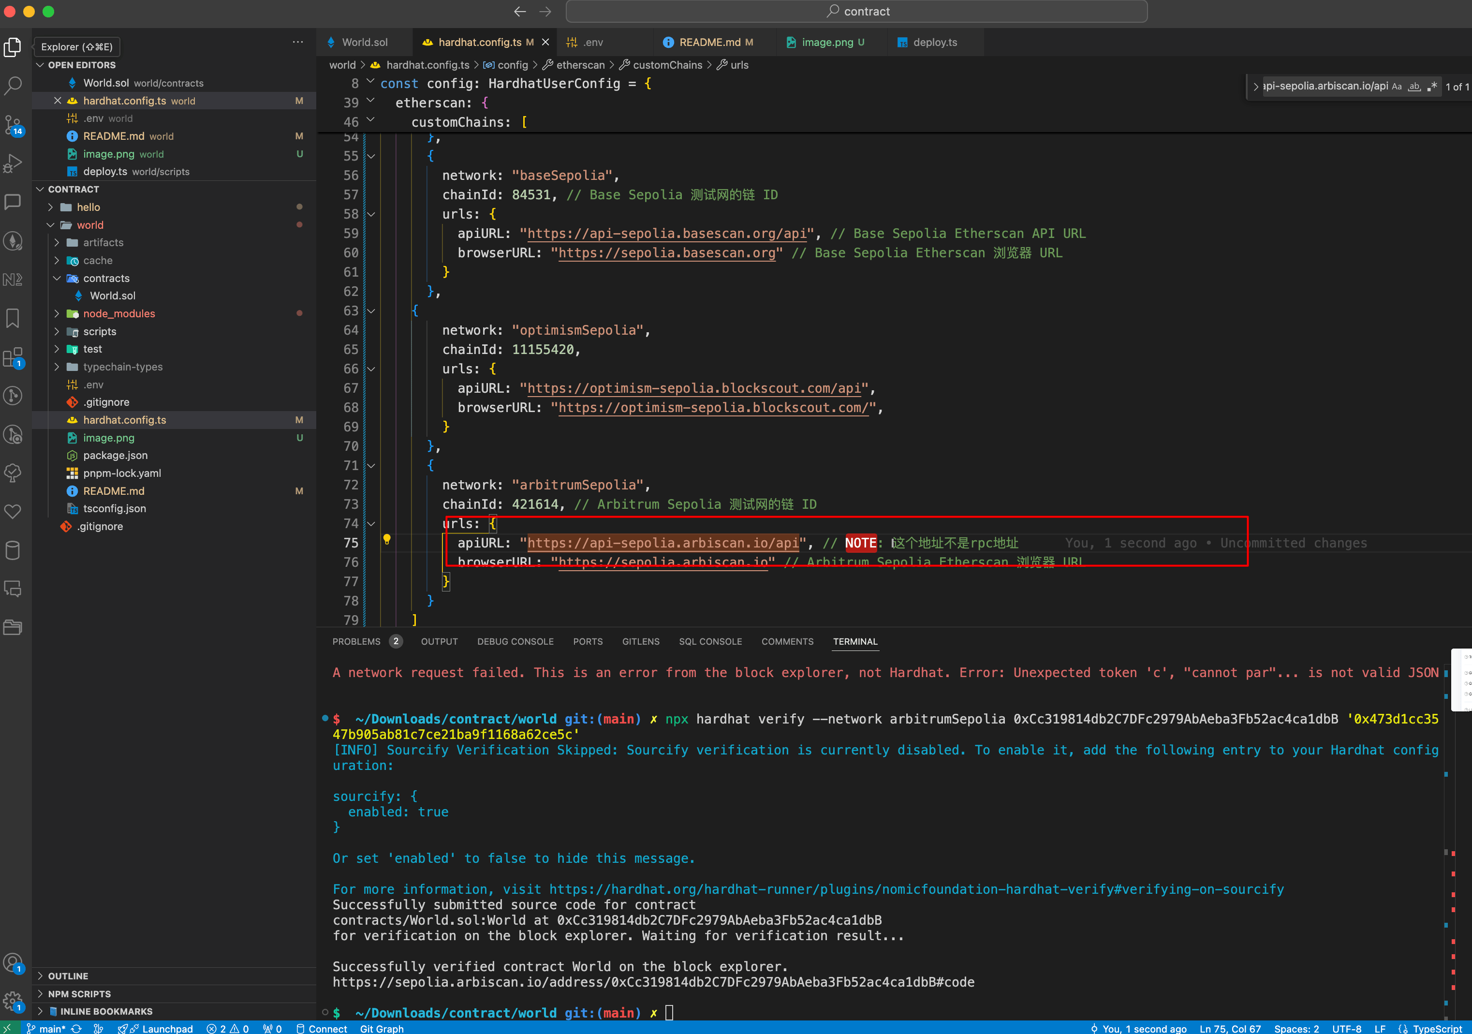Open the Explorer view in the activity bar
1472x1034 pixels.
coord(13,47)
